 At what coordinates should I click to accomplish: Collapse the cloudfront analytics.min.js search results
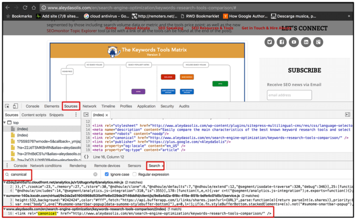[5, 182]
